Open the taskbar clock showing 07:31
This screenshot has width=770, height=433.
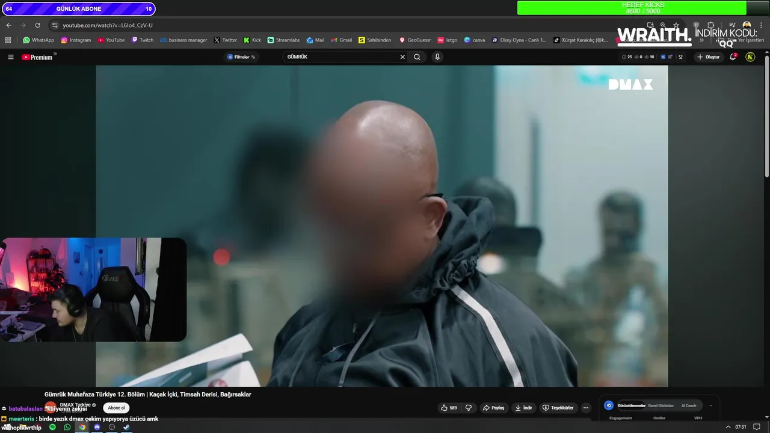tap(741, 427)
